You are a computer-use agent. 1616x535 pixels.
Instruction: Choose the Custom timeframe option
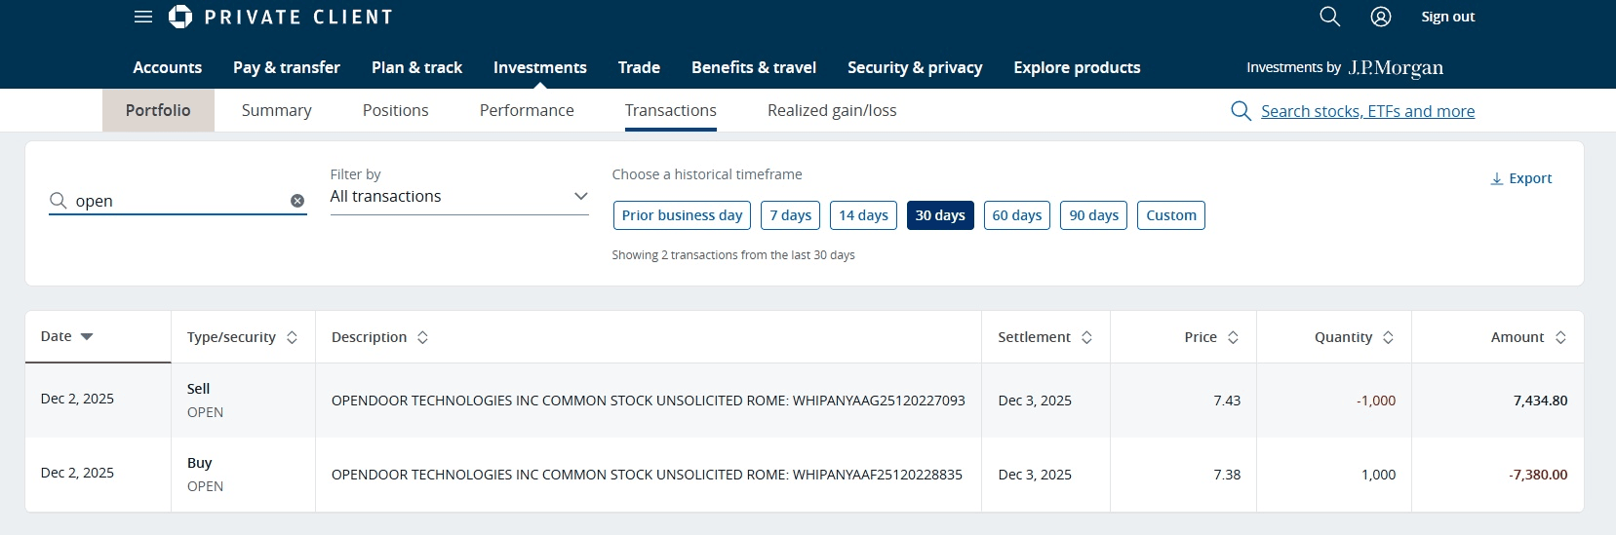pos(1170,215)
